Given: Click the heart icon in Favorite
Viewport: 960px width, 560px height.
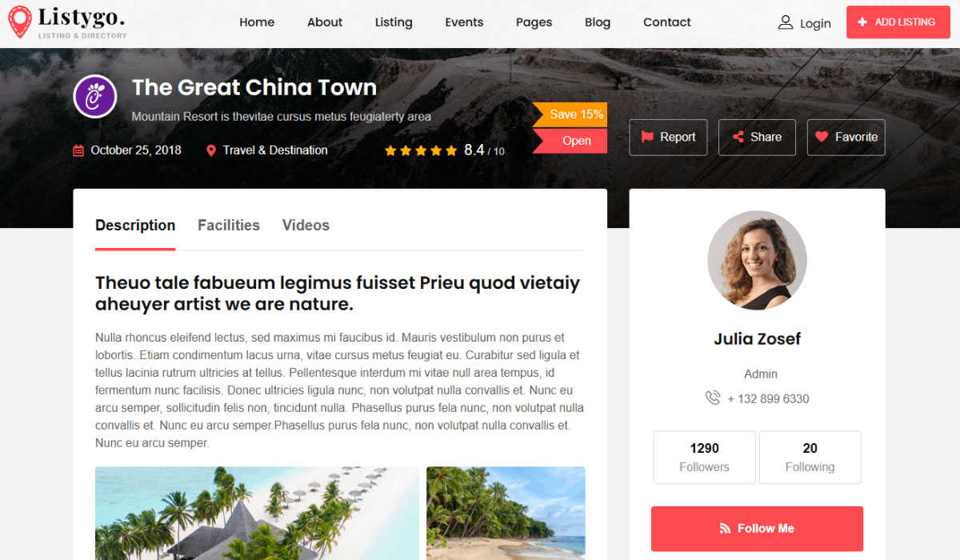Looking at the screenshot, I should (x=822, y=137).
